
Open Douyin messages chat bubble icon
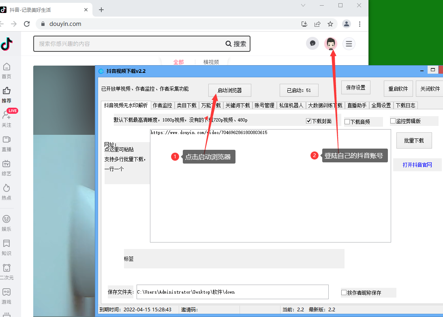[312, 43]
